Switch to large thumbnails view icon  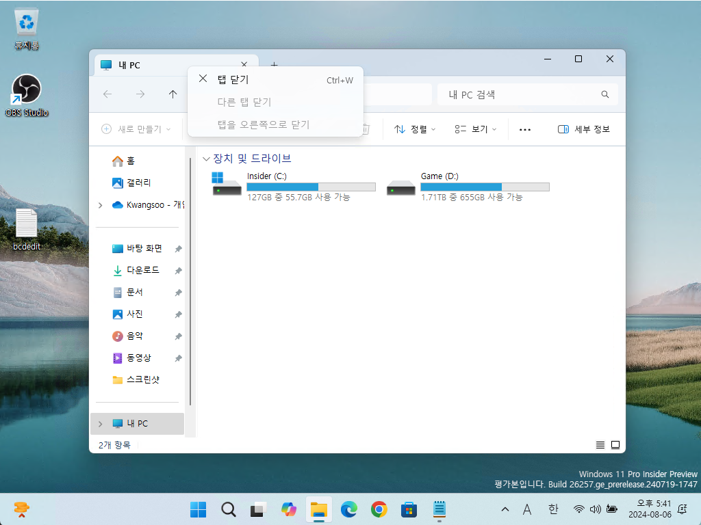[x=615, y=444]
